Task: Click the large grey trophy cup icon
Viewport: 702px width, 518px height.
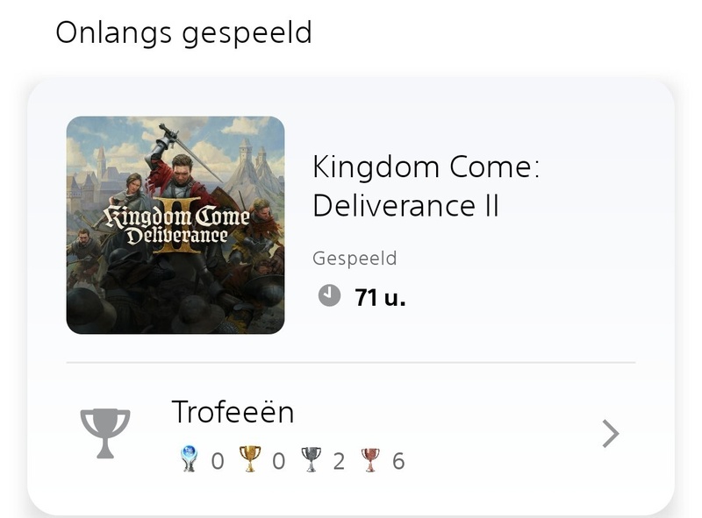Action: pos(105,432)
